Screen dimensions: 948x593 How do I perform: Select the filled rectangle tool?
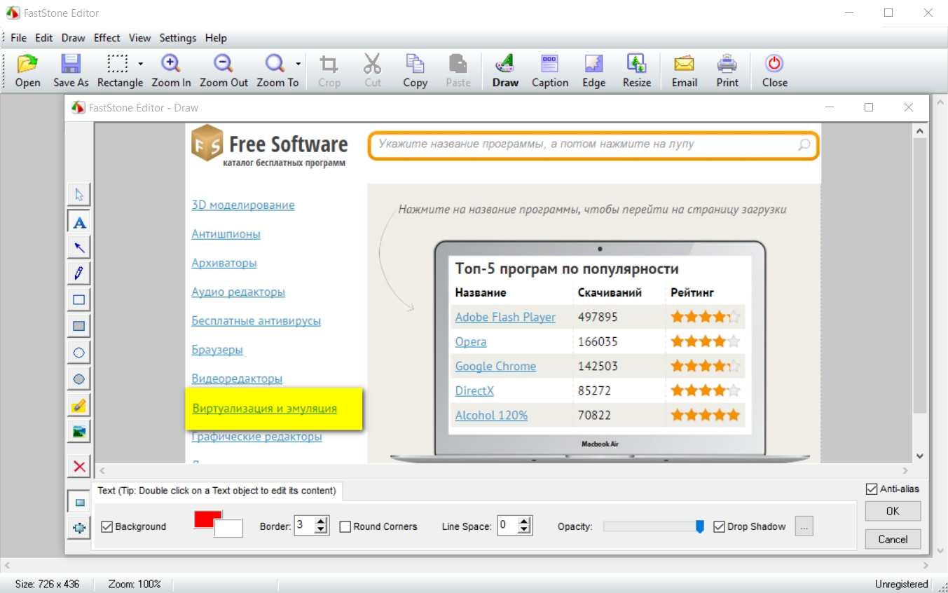click(79, 326)
